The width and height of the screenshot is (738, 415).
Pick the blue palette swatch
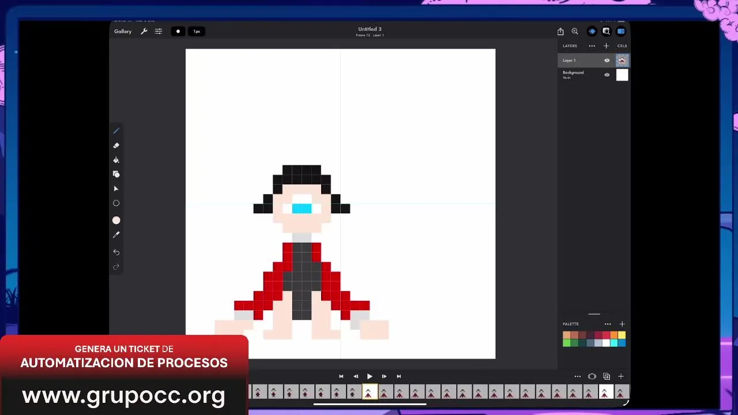point(622,342)
